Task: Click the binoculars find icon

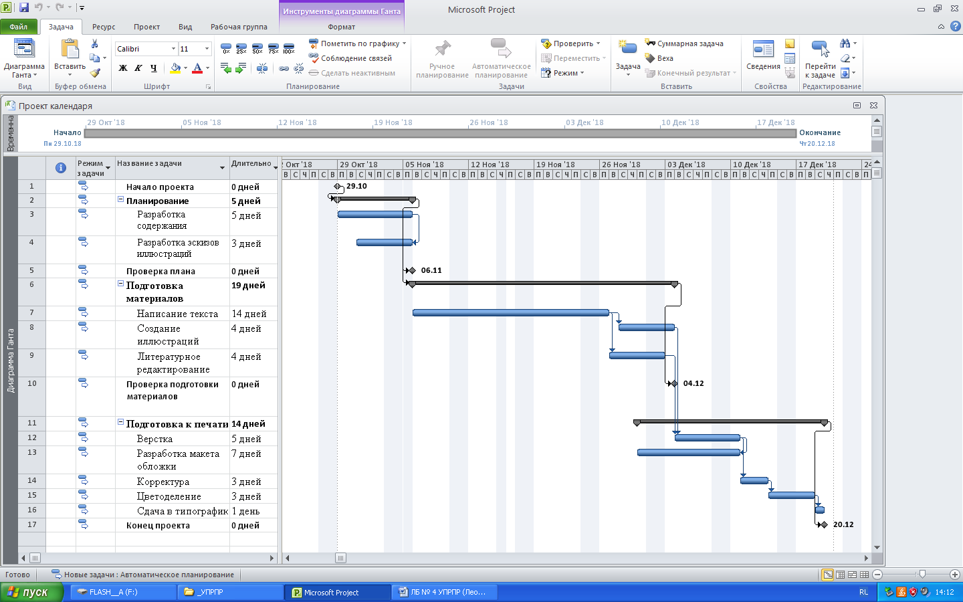Action: (x=845, y=43)
